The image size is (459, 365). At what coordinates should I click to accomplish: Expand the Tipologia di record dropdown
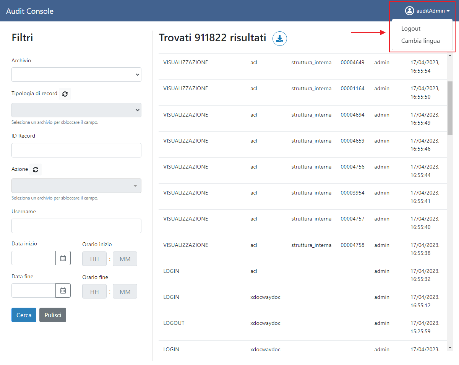[76, 110]
